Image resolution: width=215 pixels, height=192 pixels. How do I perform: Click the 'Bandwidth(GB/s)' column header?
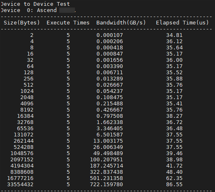(x=121, y=23)
